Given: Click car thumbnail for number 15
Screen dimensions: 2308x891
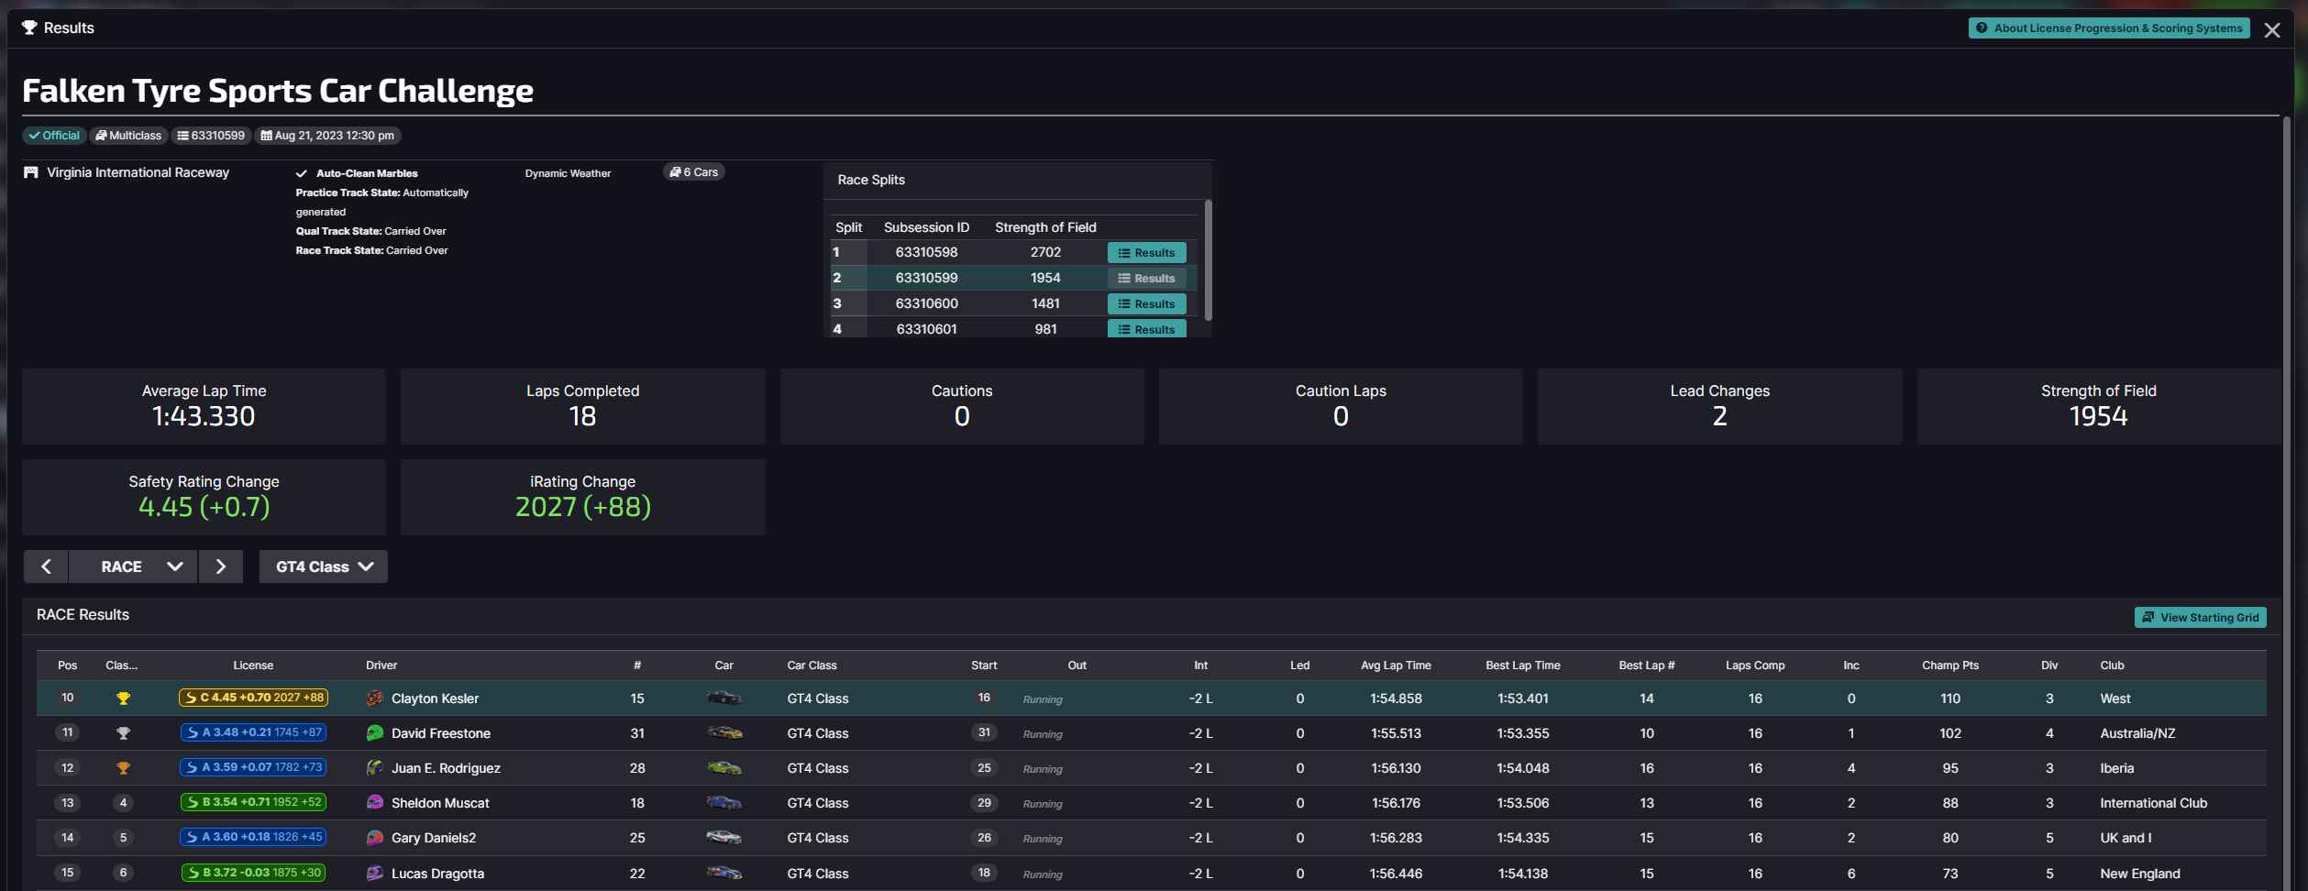Looking at the screenshot, I should [x=724, y=698].
